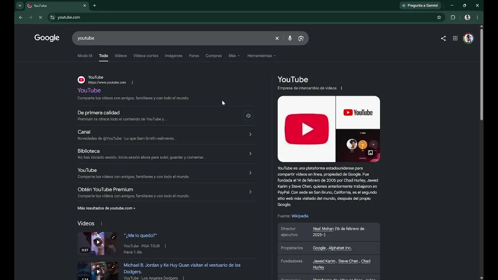This screenshot has width=498, height=280.
Task: Open the Google link under Propietarios
Action: (x=319, y=248)
